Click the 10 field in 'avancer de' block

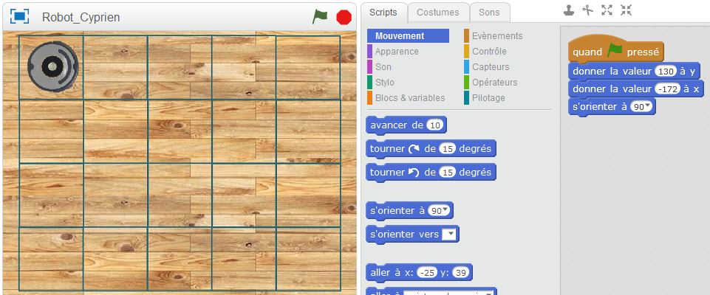[x=435, y=125]
